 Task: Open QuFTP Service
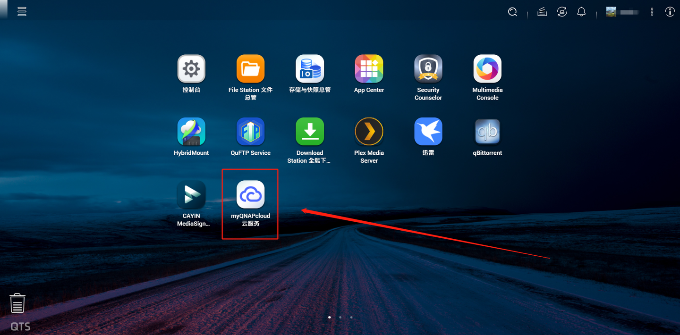coord(251,132)
